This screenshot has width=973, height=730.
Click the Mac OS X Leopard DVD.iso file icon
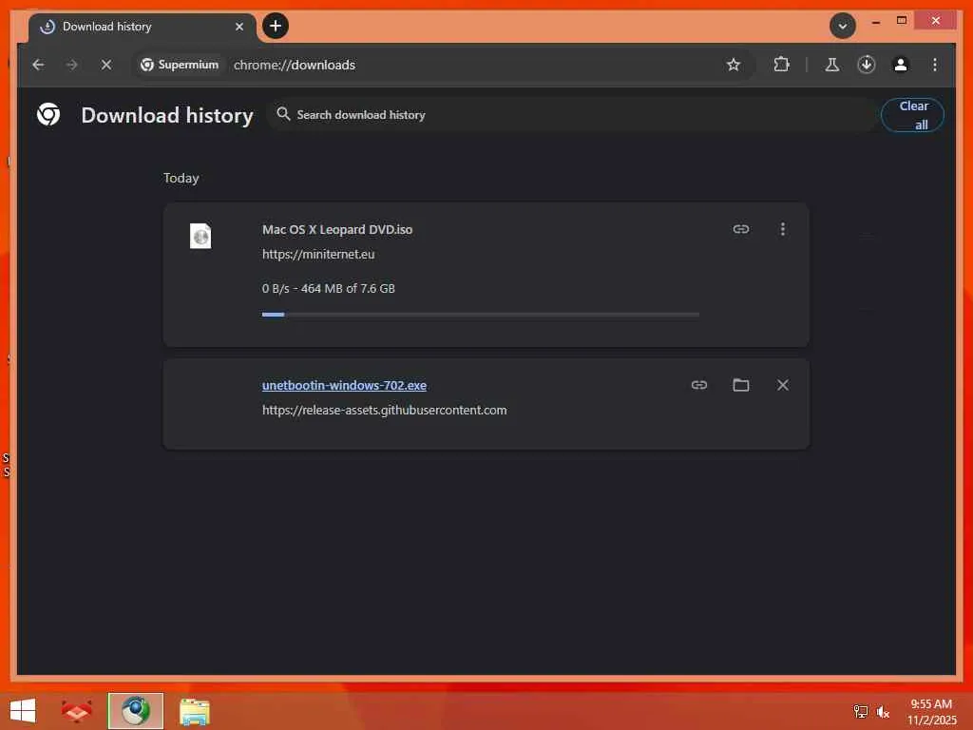200,236
